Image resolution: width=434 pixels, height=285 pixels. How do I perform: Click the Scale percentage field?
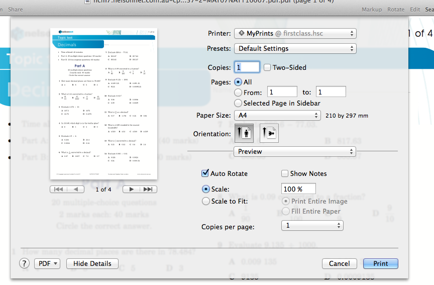(x=298, y=188)
